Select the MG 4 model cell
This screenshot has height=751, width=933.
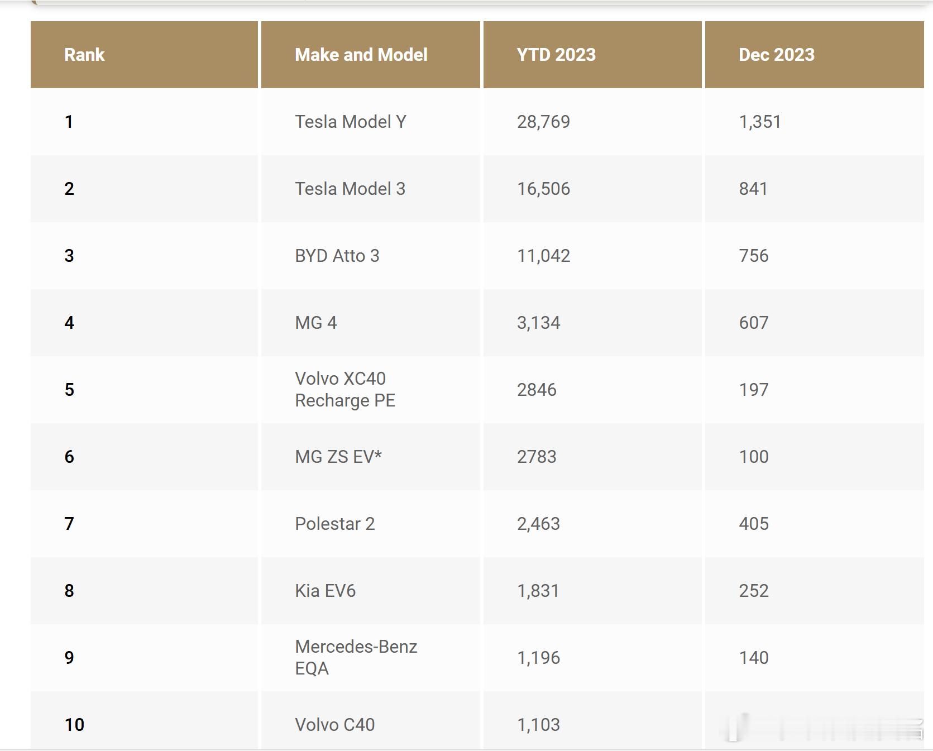pyautogui.click(x=371, y=323)
